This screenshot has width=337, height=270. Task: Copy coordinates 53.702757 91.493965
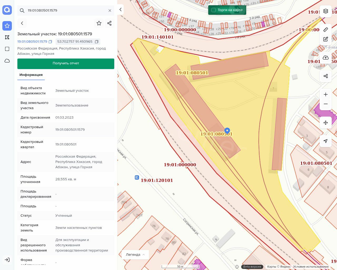[x=97, y=42]
